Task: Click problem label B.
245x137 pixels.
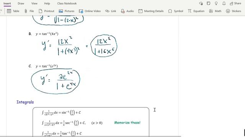Action: (30, 34)
